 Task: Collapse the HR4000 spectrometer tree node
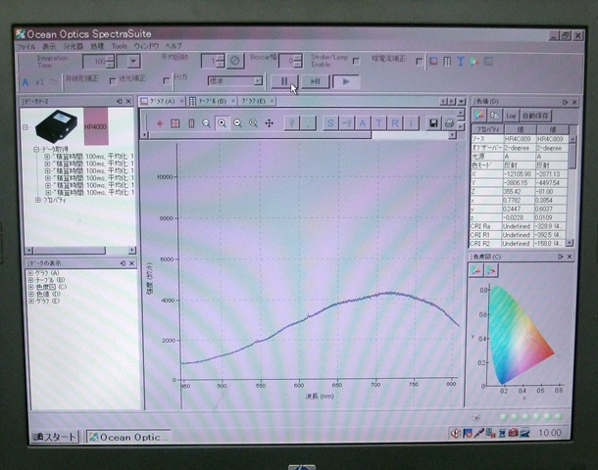click(x=25, y=127)
